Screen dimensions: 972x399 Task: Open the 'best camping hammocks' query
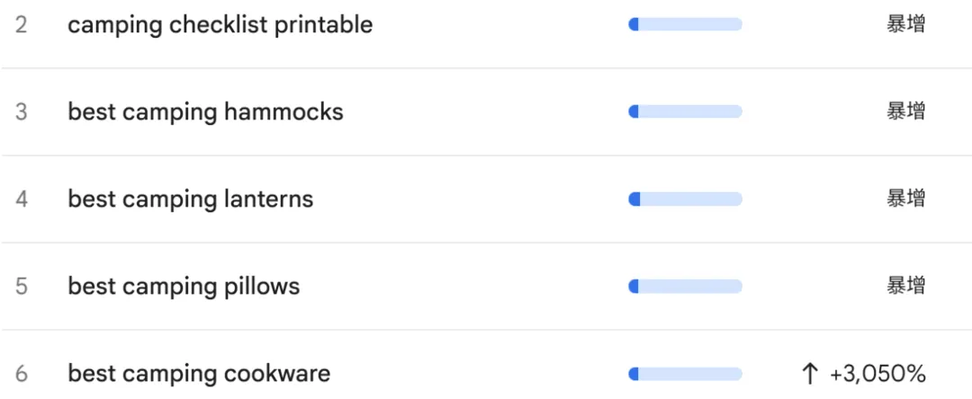tap(205, 112)
